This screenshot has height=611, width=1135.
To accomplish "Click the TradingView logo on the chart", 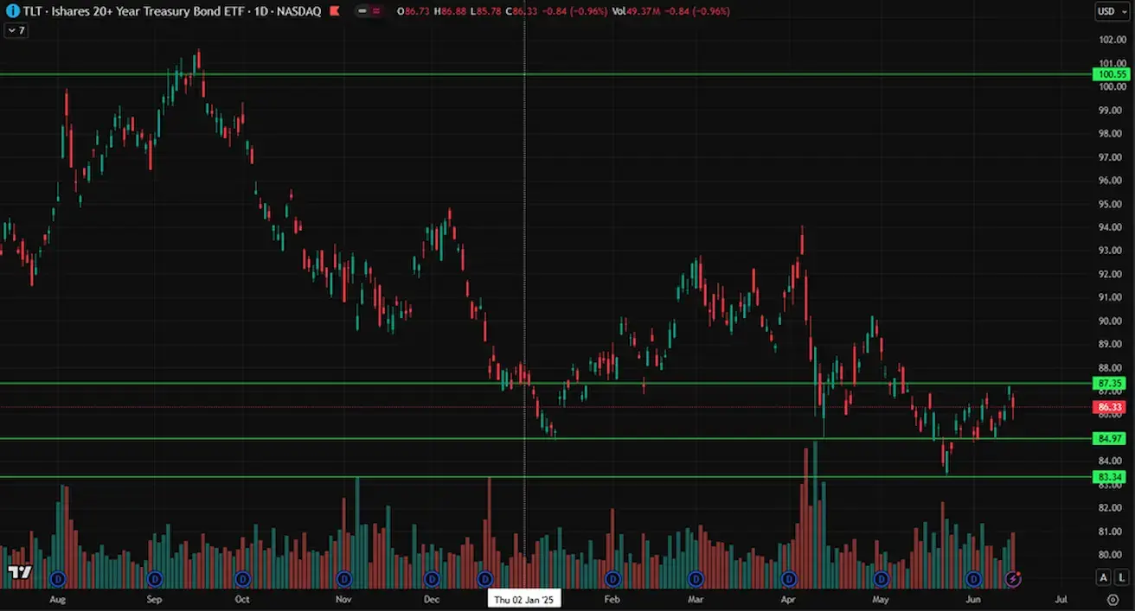I will (x=20, y=572).
